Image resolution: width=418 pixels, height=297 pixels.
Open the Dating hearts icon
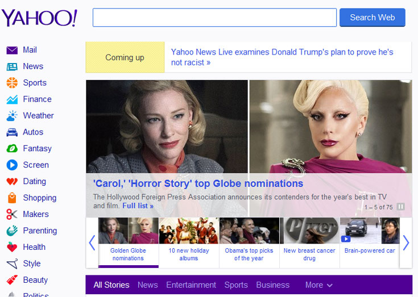12,182
